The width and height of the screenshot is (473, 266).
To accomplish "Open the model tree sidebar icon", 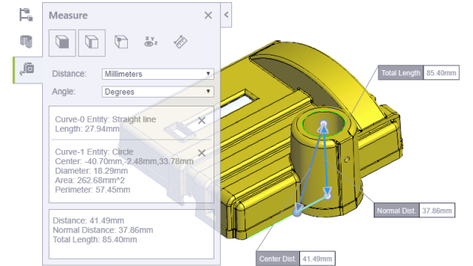I will (27, 15).
